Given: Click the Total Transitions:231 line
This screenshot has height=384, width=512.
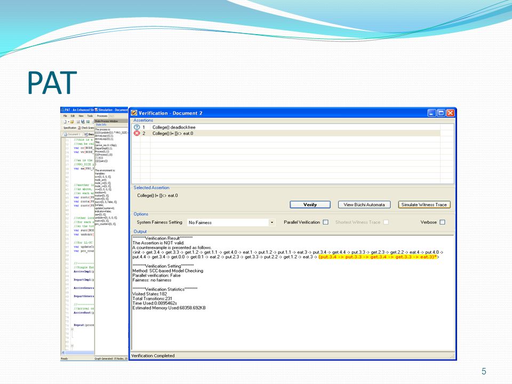Looking at the screenshot, I should point(152,299).
